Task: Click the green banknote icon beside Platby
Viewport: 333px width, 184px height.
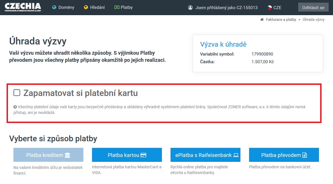Action: (x=117, y=7)
